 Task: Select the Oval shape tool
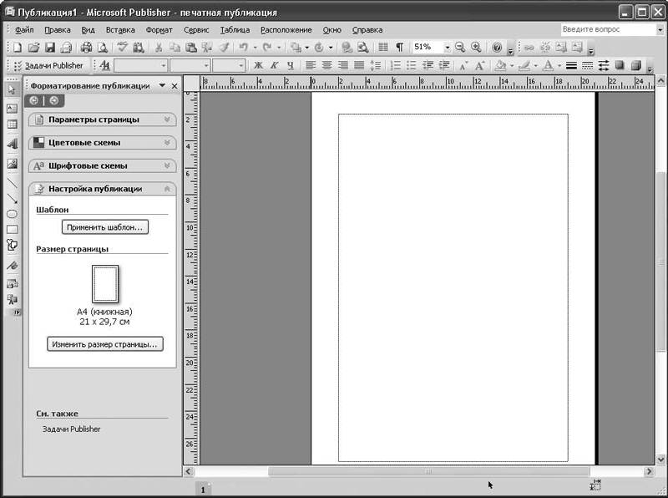[12, 214]
